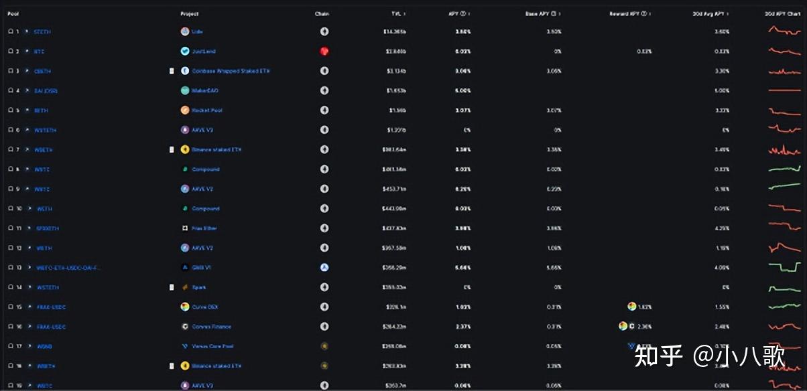This screenshot has width=807, height=391.
Task: Click the Rocket Pool project logo
Action: (185, 110)
